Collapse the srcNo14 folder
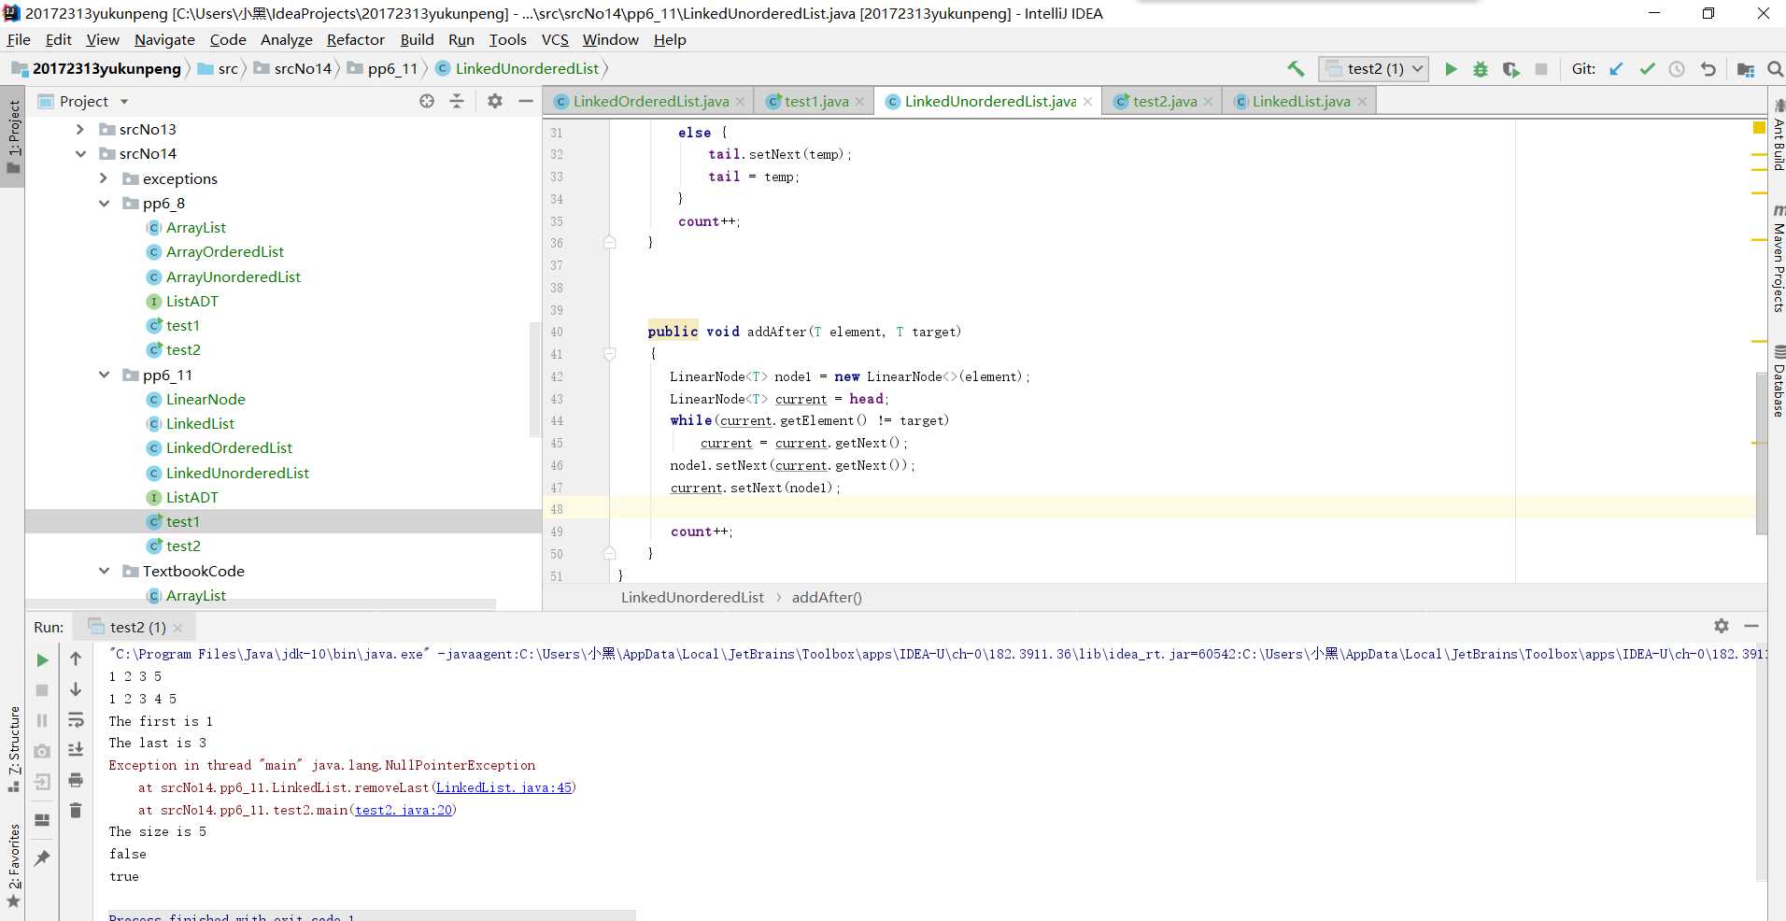1786x921 pixels. point(80,153)
